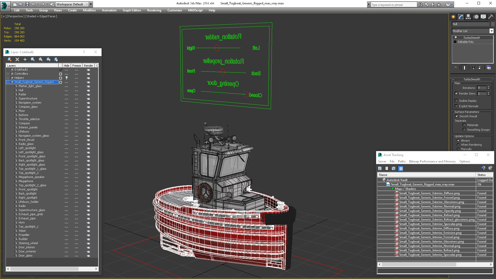Select the When Rendering update option

[x=458, y=145]
